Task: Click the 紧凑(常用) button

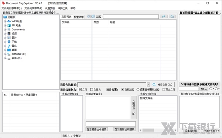Action: pyautogui.click(x=191, y=131)
